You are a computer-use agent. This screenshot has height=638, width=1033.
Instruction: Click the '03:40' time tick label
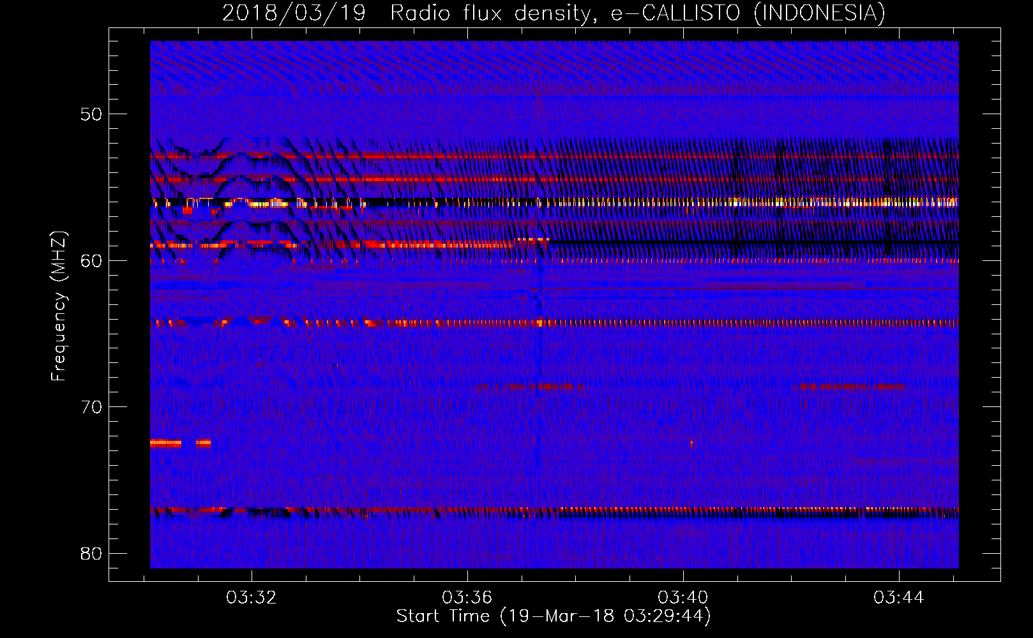(x=683, y=597)
